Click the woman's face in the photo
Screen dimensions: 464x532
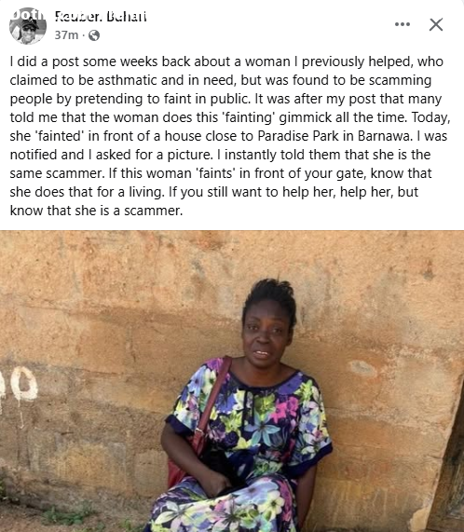[266, 335]
